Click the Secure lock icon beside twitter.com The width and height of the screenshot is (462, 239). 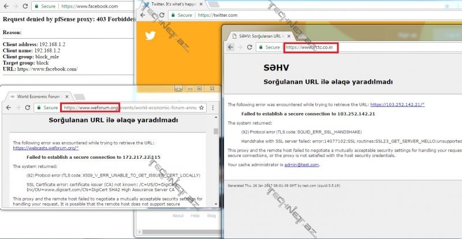[x=173, y=15]
